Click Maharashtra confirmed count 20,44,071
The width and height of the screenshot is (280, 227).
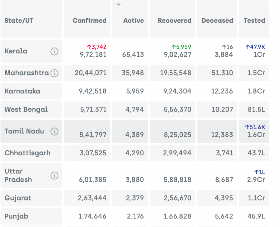(91, 73)
